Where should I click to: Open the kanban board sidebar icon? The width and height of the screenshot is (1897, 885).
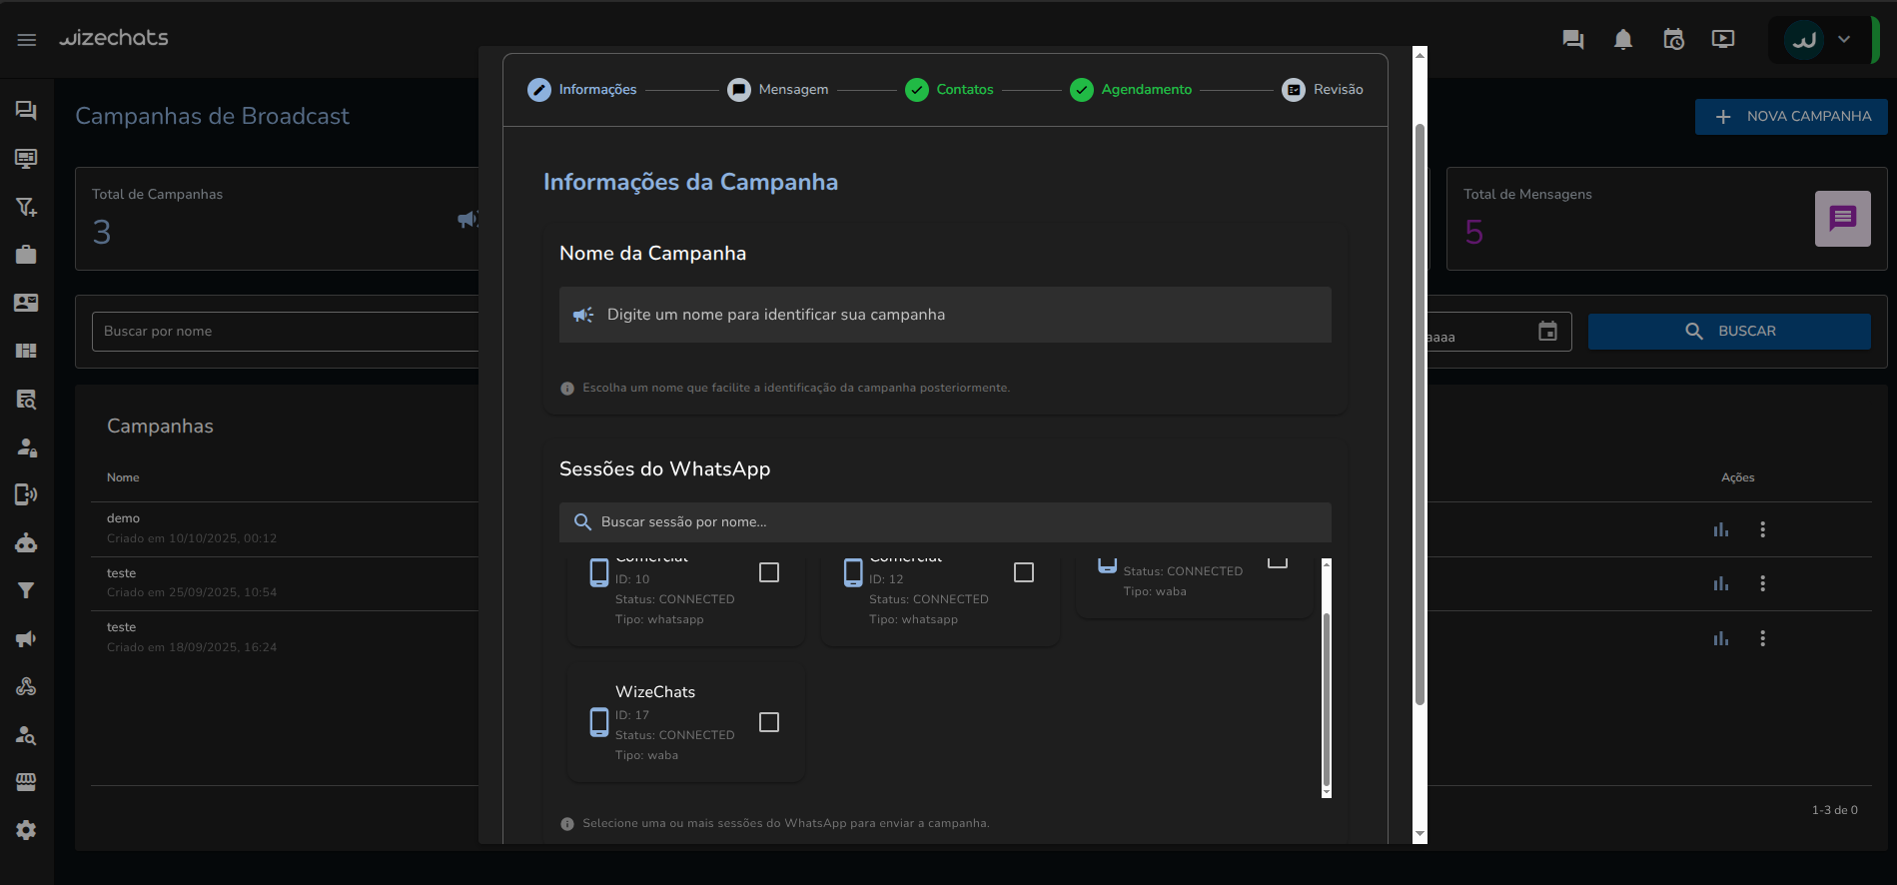pos(26,351)
